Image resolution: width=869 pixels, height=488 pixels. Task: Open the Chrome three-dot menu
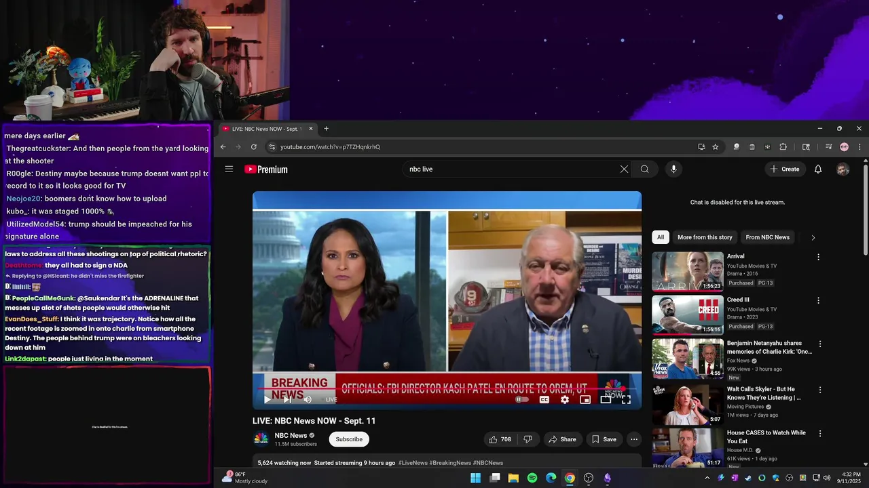coord(859,146)
